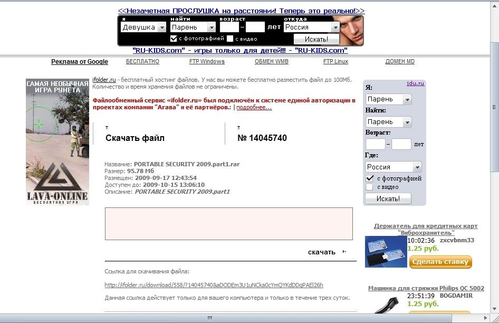
Task: Open the FTP Windows ad link
Action: (x=207, y=61)
